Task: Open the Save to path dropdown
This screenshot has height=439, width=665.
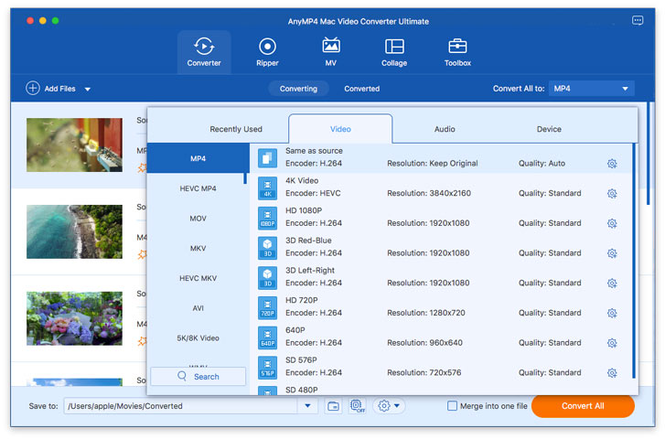Action: coord(309,406)
